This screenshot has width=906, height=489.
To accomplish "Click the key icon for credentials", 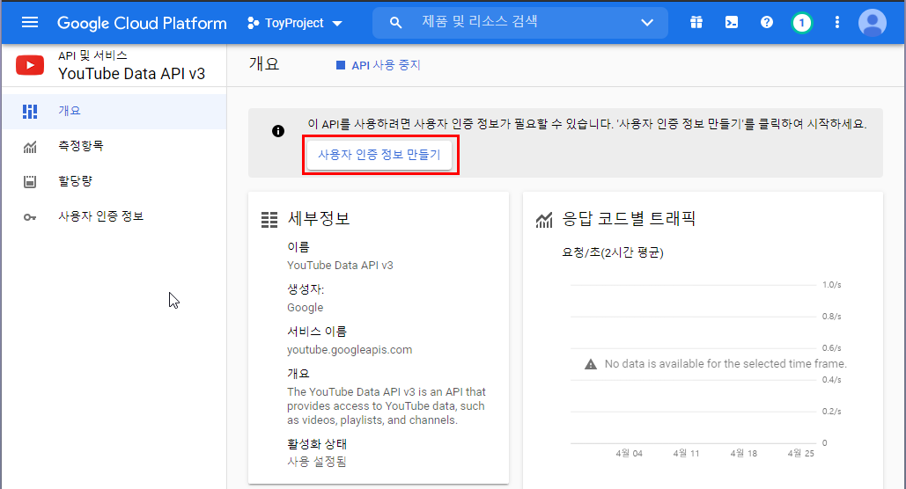I will coord(29,217).
